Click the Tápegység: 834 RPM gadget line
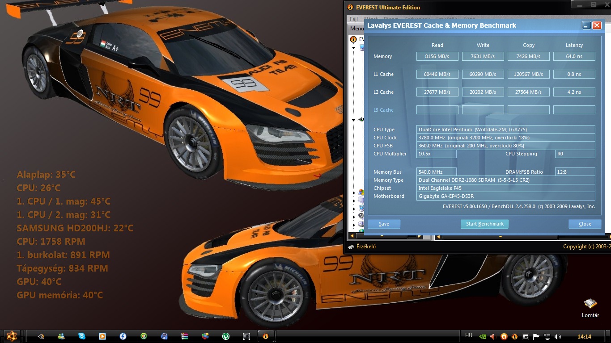The image size is (611, 343). click(x=62, y=268)
